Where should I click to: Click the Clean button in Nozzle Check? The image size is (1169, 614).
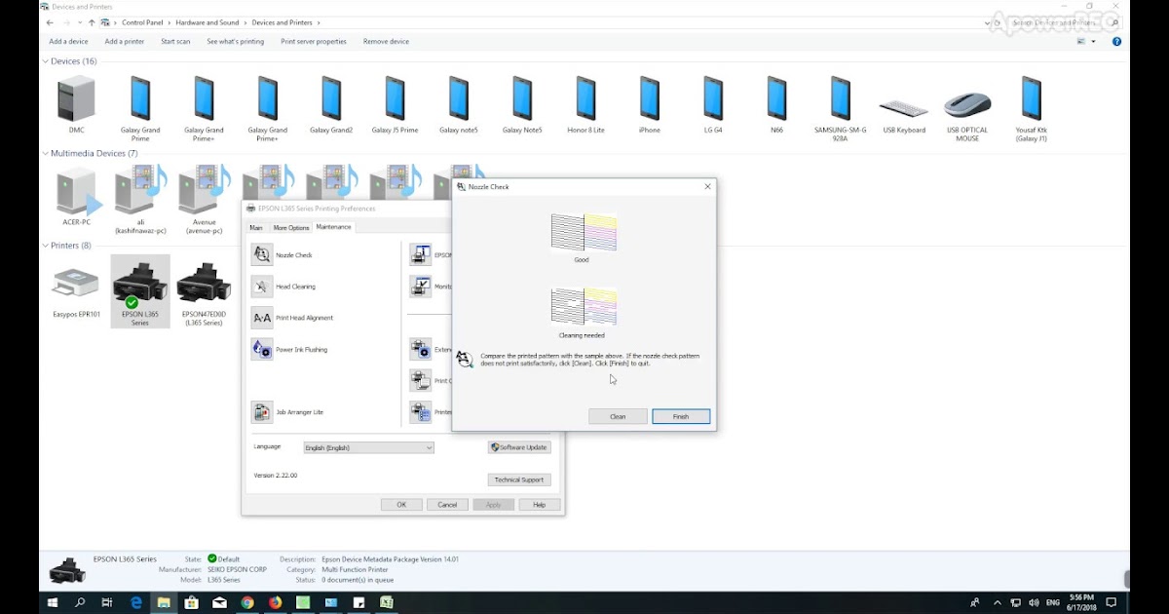[618, 416]
